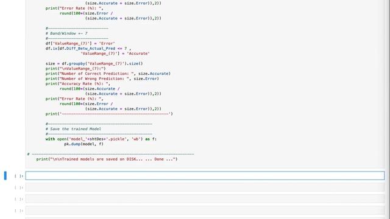Click the print("Accuracy Rate (%): " line
390x219 pixels.
tap(78, 84)
